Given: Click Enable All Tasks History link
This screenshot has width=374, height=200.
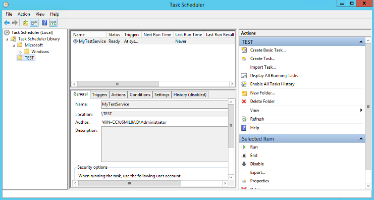Looking at the screenshot, I should point(273,84).
